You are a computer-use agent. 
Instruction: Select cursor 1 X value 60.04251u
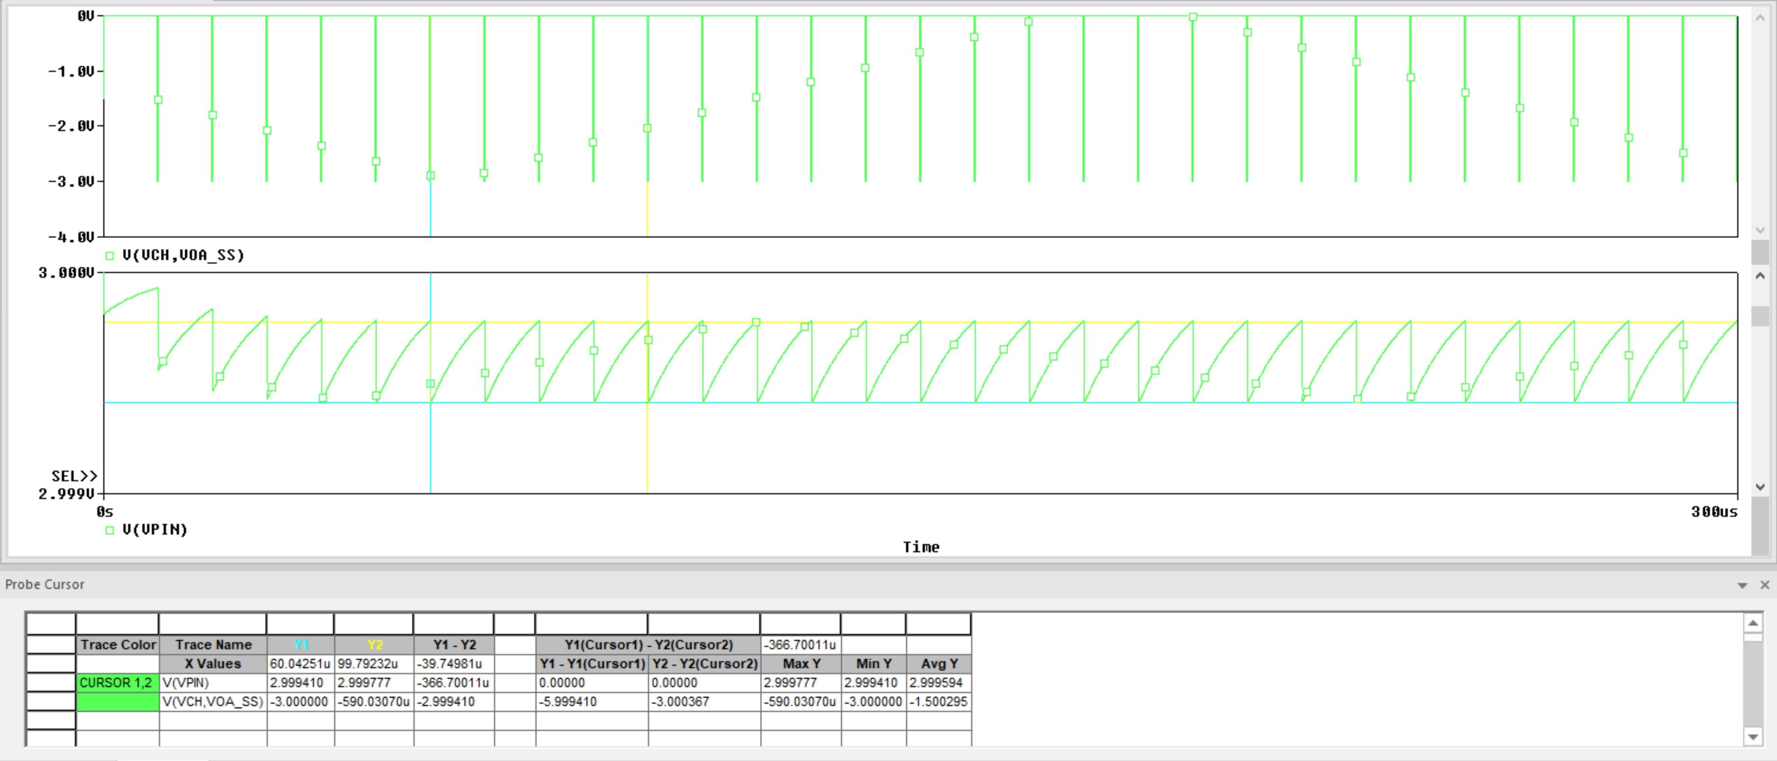coord(301,664)
